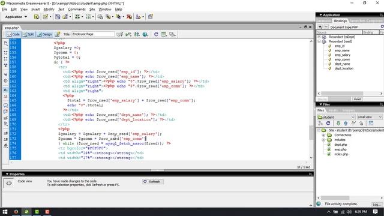
Task: Open the Edit menu
Action: tap(14, 10)
